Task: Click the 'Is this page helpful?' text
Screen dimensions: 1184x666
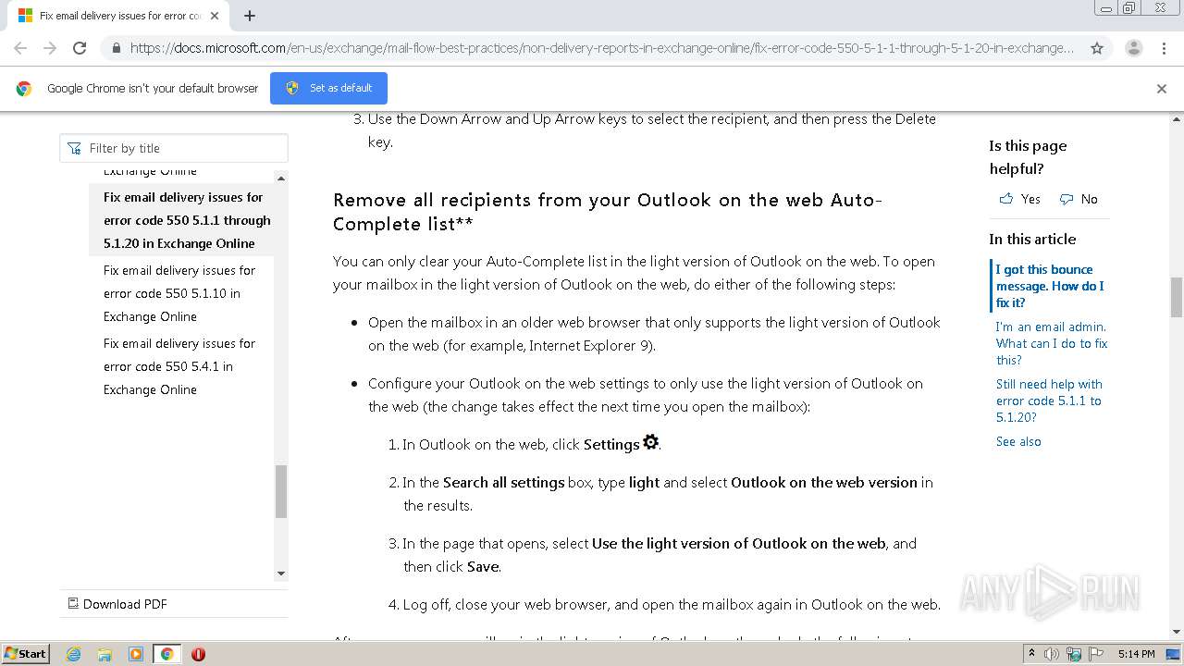Action: pos(1028,157)
